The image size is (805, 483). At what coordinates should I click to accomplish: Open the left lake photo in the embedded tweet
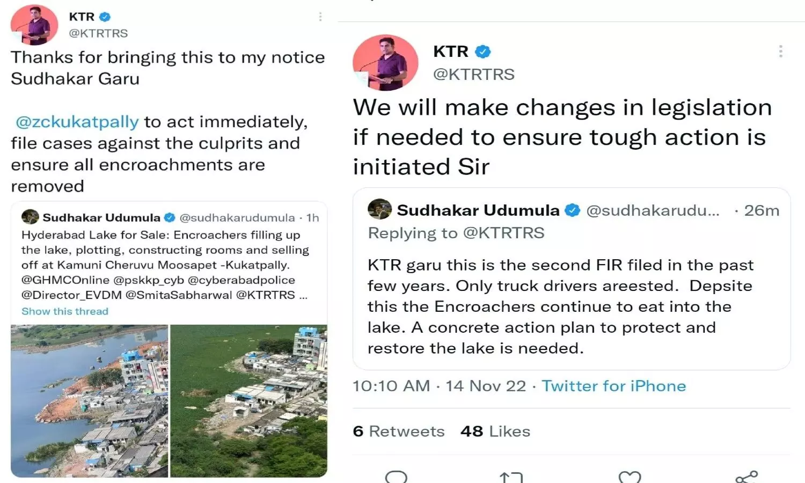pyautogui.click(x=89, y=400)
